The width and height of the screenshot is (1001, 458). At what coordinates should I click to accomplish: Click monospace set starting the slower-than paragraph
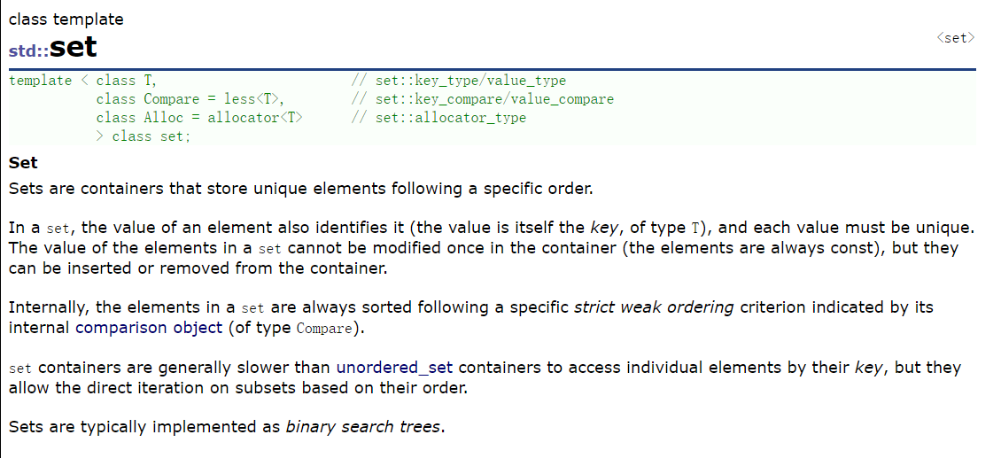coord(20,369)
